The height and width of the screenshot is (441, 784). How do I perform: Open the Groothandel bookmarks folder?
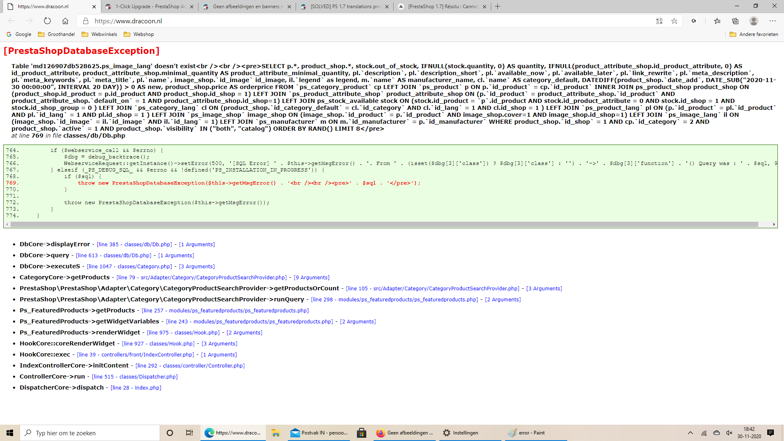click(57, 34)
